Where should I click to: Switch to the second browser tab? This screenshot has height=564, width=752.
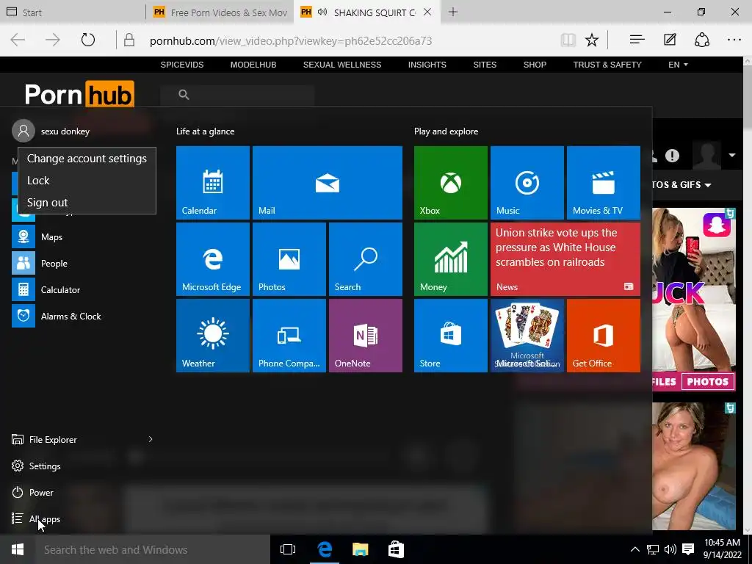point(220,12)
